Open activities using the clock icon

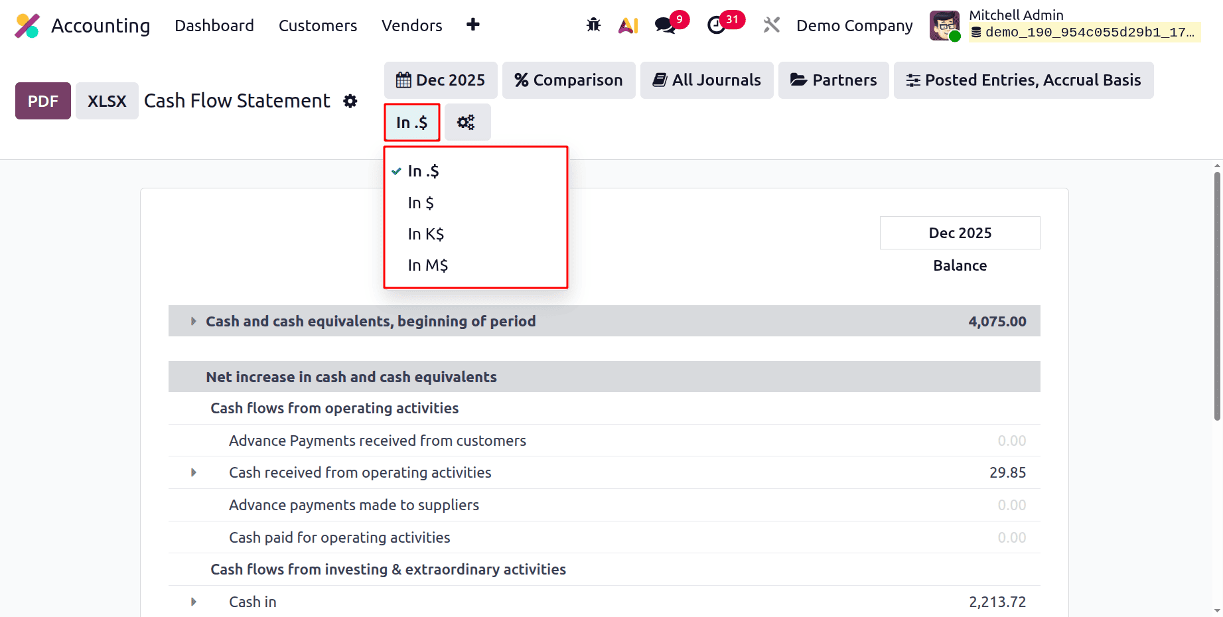pyautogui.click(x=717, y=25)
